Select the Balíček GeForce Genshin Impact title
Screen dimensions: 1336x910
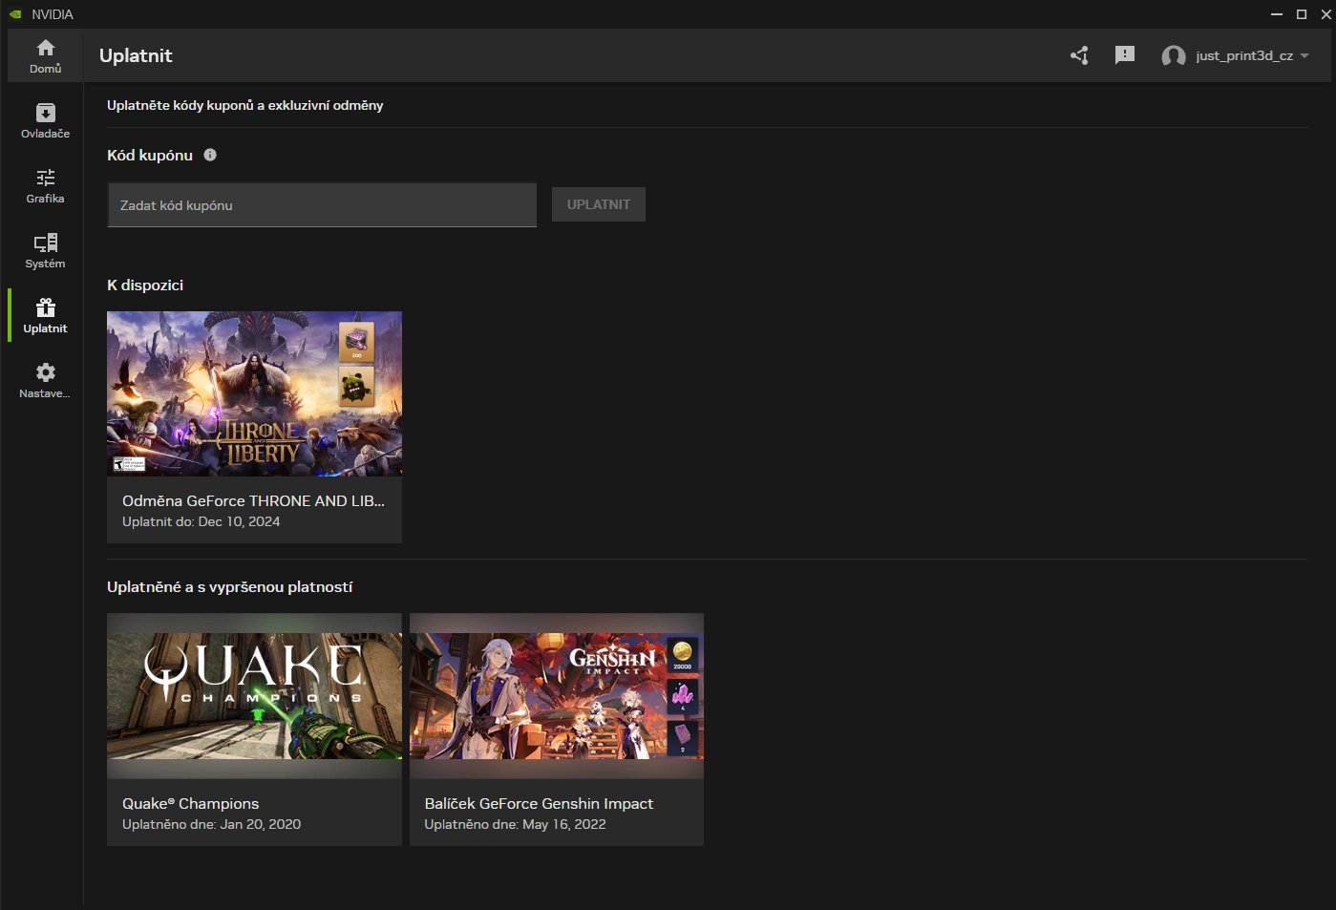tap(539, 804)
